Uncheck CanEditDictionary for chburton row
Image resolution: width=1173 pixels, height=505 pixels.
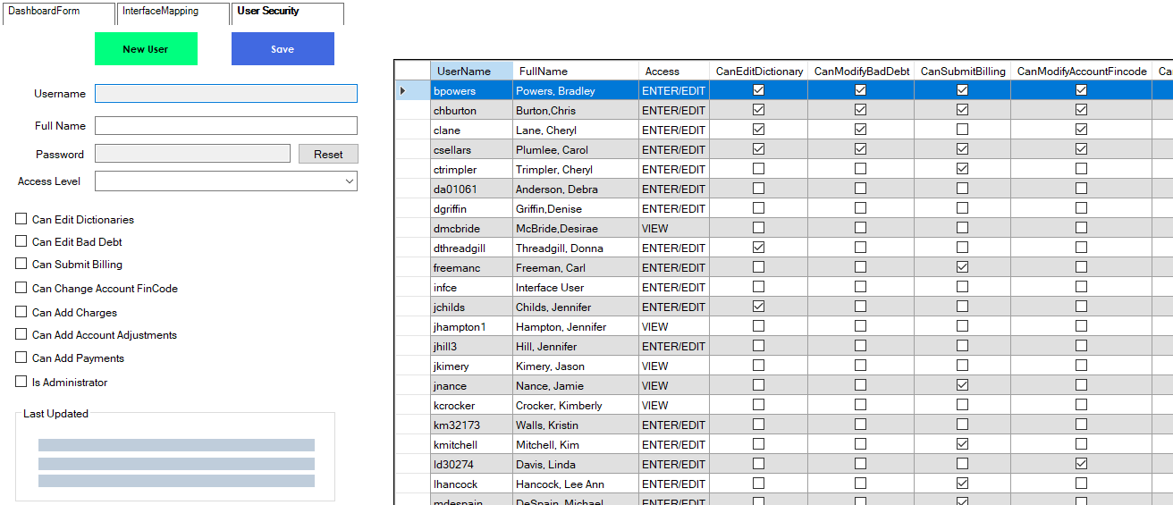tap(759, 110)
